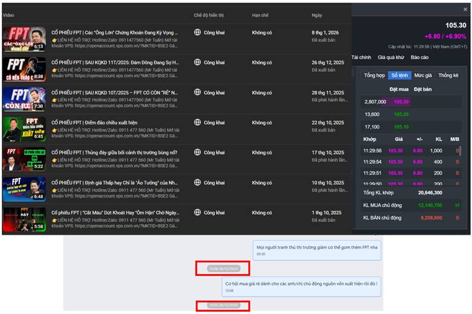Select bid volume 13,600 row
The image size is (472, 314).
coord(411,115)
